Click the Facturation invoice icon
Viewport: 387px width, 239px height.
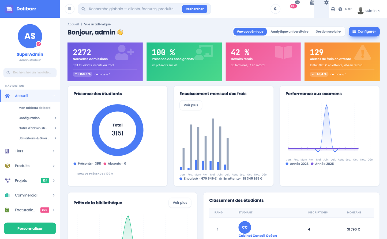(x=7, y=210)
